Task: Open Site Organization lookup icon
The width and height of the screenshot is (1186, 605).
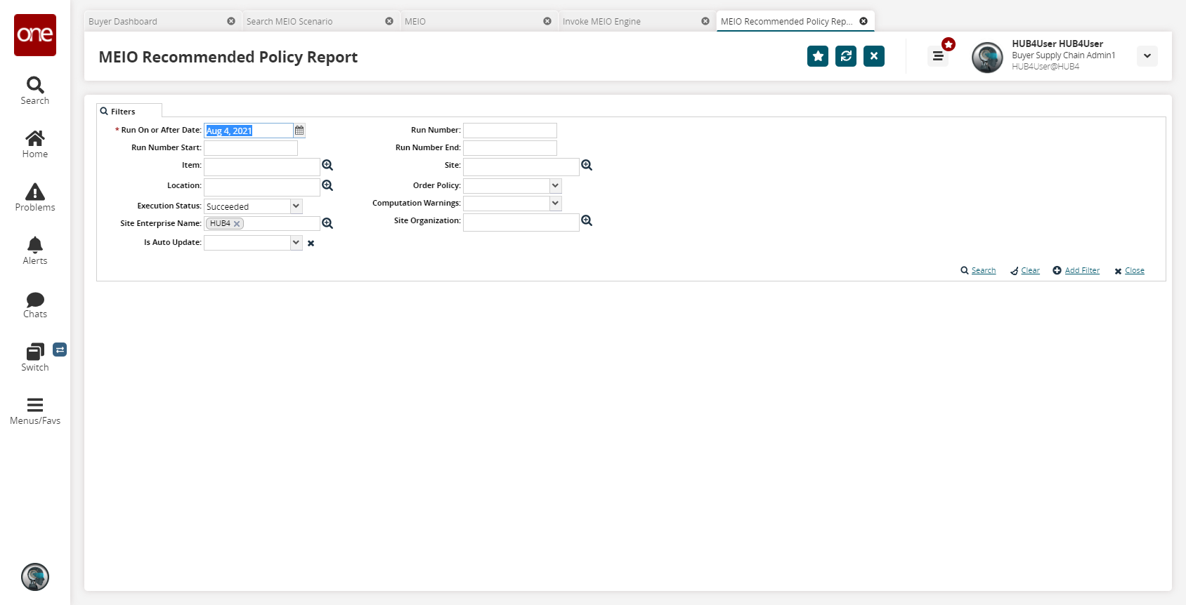Action: click(587, 220)
